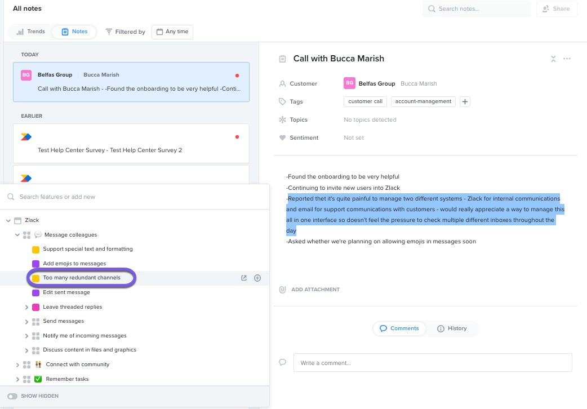The width and height of the screenshot is (587, 409).
Task: Expand the Send messages group
Action: (26, 321)
